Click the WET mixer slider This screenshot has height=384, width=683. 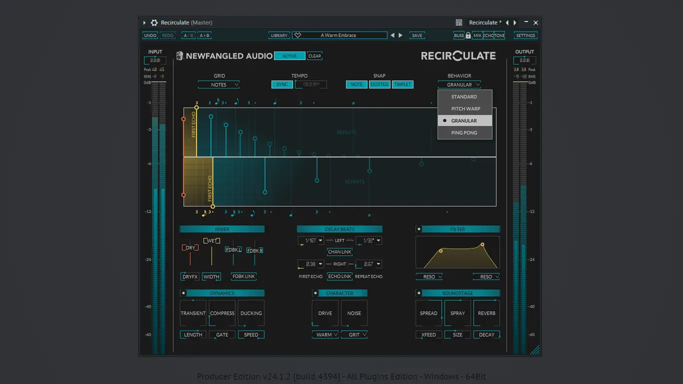(x=211, y=241)
